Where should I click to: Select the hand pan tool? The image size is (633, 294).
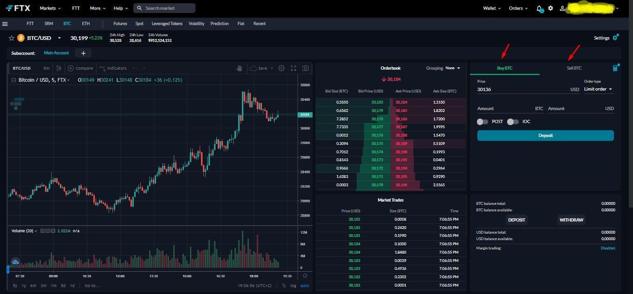240,68
